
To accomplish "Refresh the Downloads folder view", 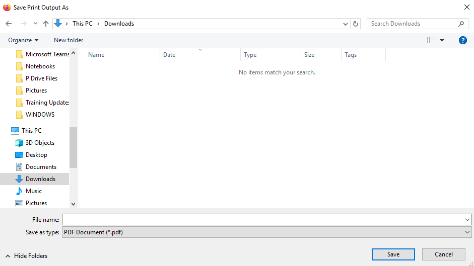I will tap(356, 24).
